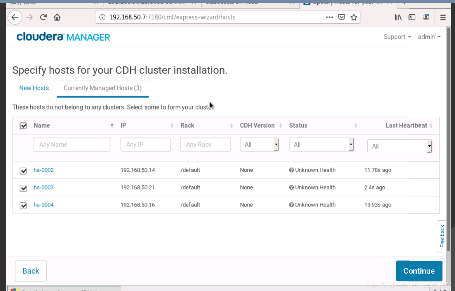Screen dimensions: 455x291
Task: Click the Unknown Health icon for ha-0004
Action: pyautogui.click(x=291, y=205)
